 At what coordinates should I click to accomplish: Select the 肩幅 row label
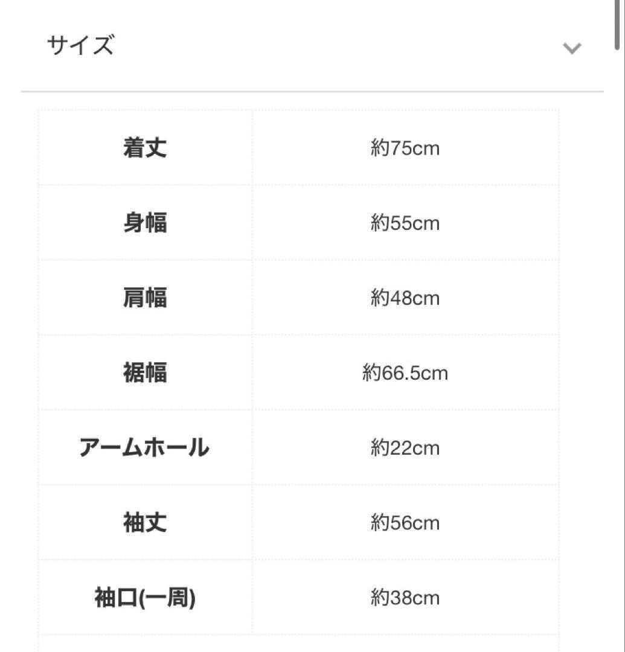[145, 298]
